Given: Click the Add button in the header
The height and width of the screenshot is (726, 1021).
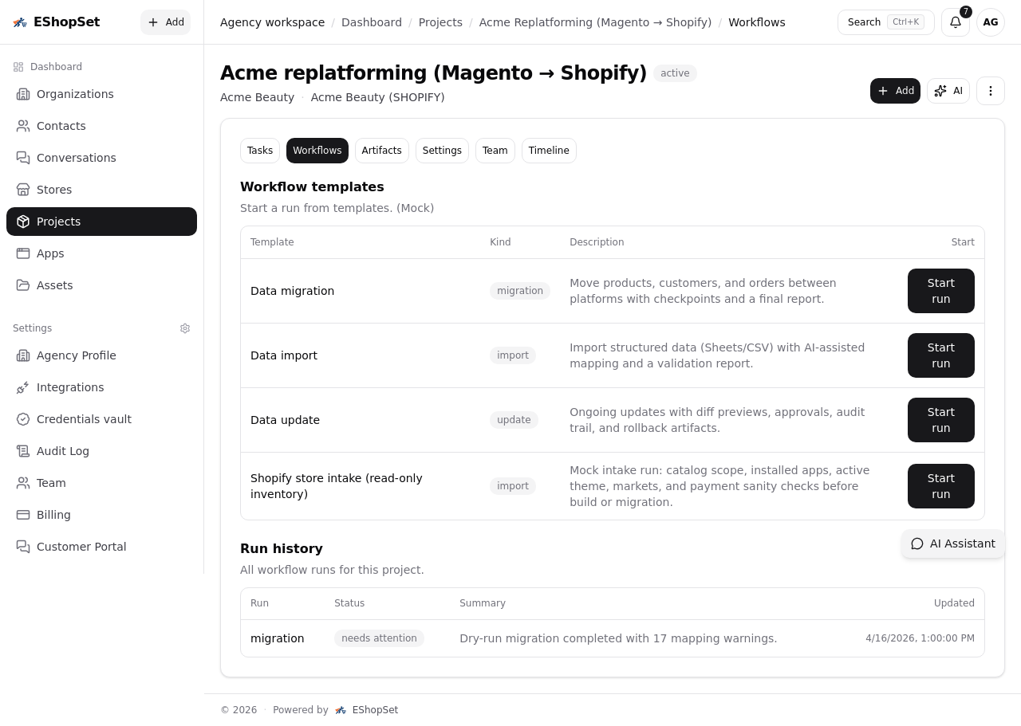Looking at the screenshot, I should [895, 91].
